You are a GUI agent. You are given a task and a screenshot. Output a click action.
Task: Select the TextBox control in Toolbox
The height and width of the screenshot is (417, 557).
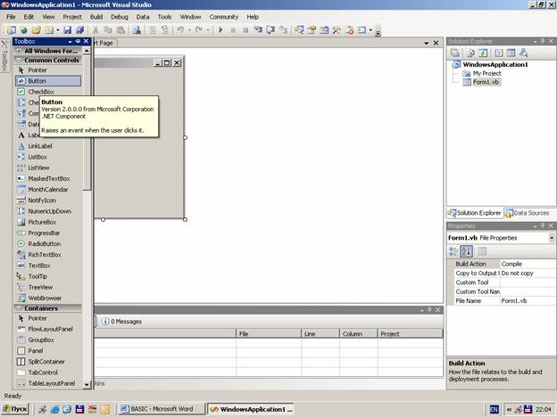48,266
